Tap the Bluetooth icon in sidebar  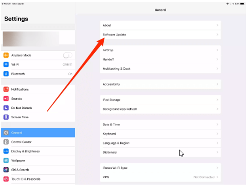pos(6,74)
